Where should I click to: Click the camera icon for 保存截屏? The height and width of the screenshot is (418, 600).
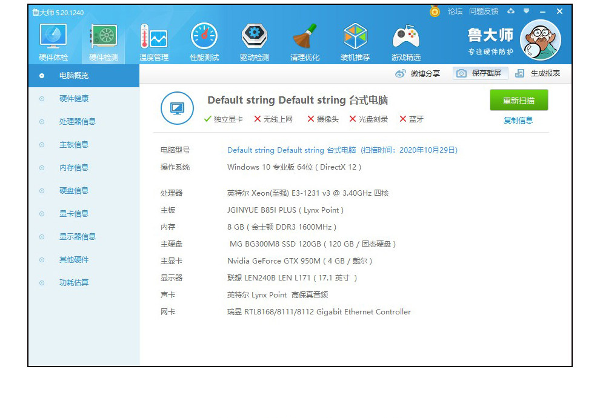point(461,73)
